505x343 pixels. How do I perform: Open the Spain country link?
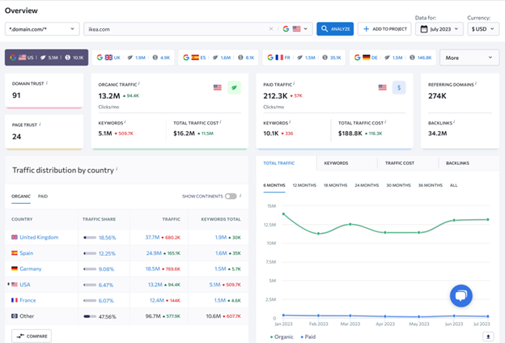[27, 253]
